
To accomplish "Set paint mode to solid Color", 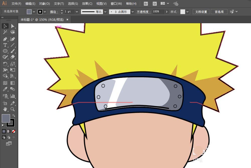I will pyautogui.click(x=4, y=131).
